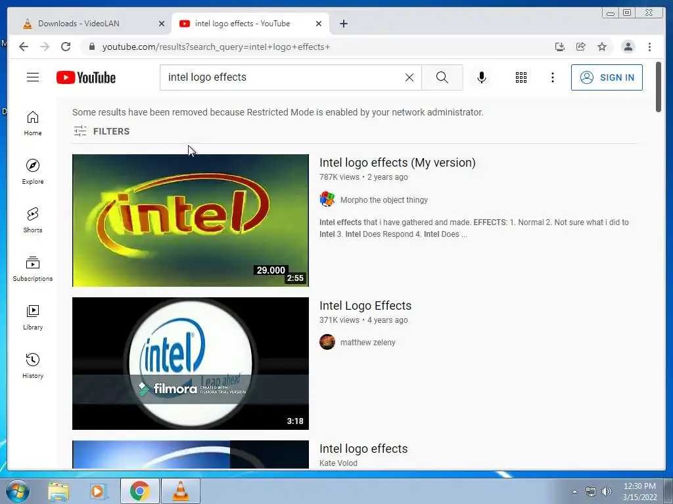The width and height of the screenshot is (673, 504).
Task: Open the YouTube apps grid
Action: pos(521,77)
